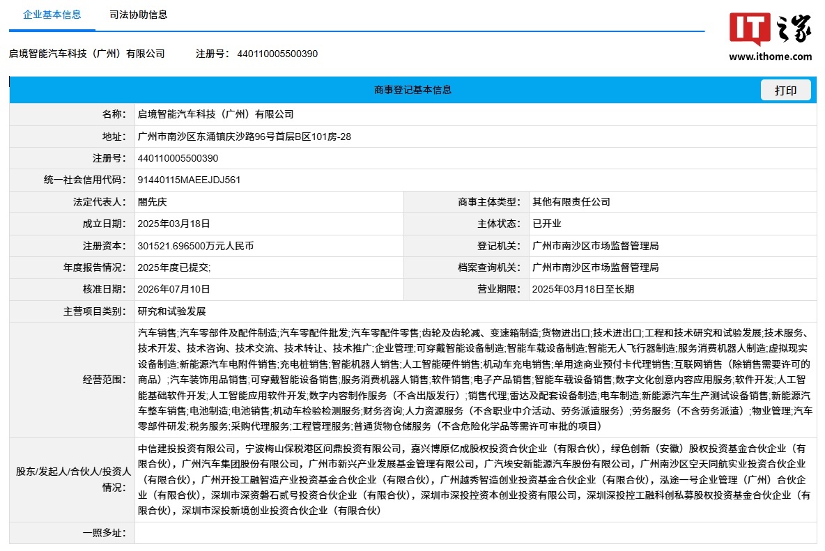Click the 商事主体类型 label
This screenshot has width=825, height=551.
(488, 202)
